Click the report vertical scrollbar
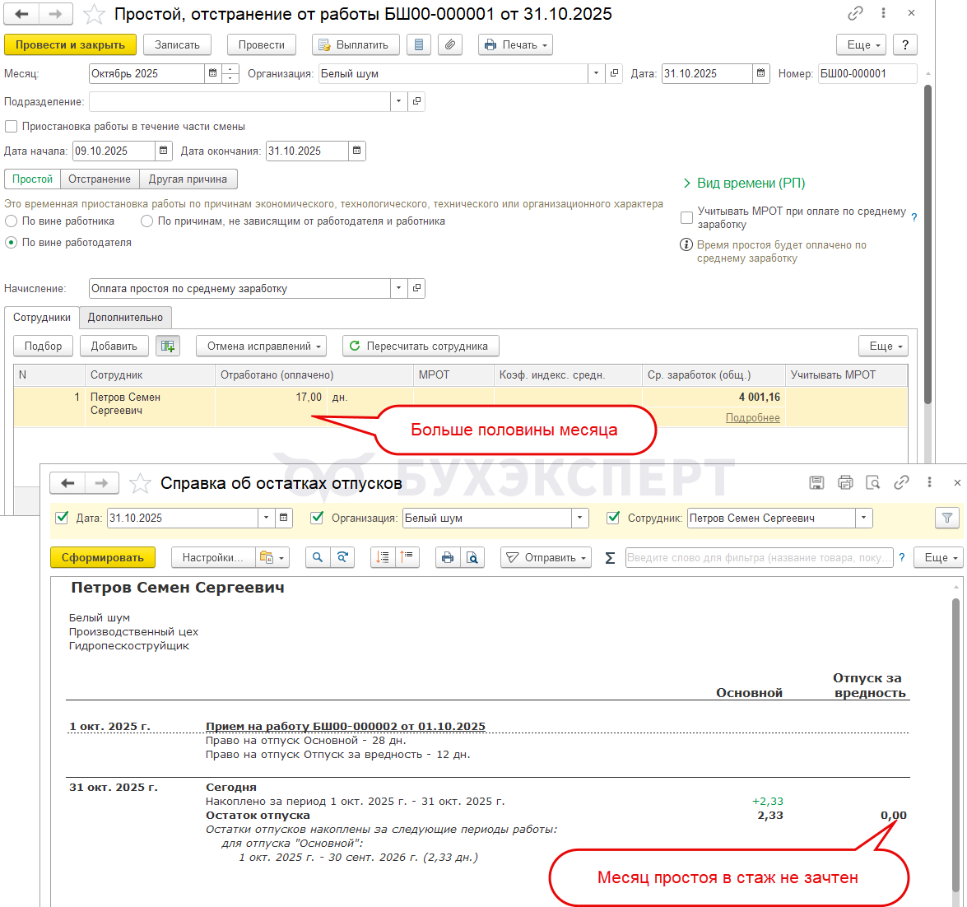 [956, 741]
